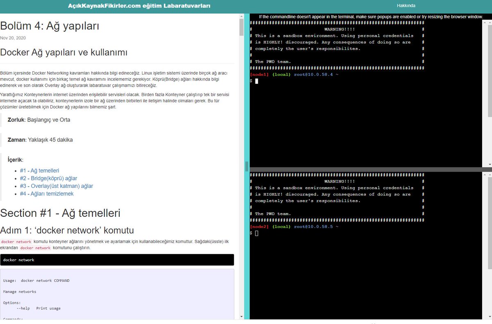Screen dimensions: 492x324
Task: Open '#2 - Bridge(köprü) ağlar' link
Action: (x=48, y=178)
